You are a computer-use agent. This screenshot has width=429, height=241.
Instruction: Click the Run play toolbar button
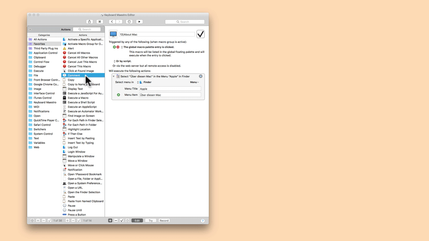[139, 22]
